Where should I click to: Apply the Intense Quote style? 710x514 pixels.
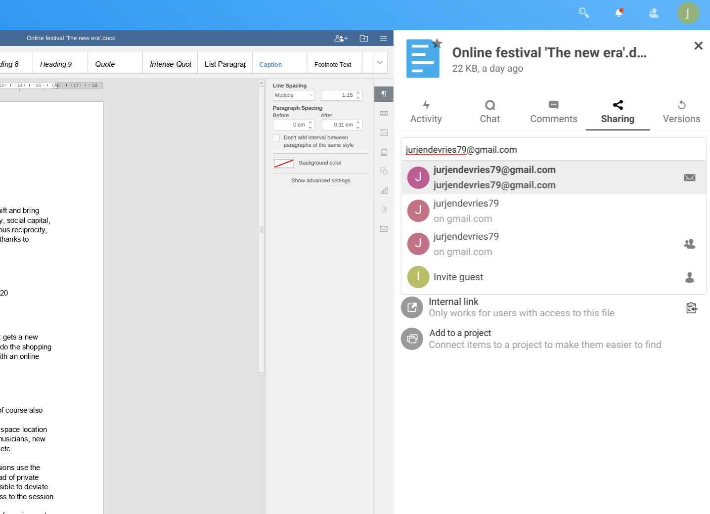coord(170,63)
